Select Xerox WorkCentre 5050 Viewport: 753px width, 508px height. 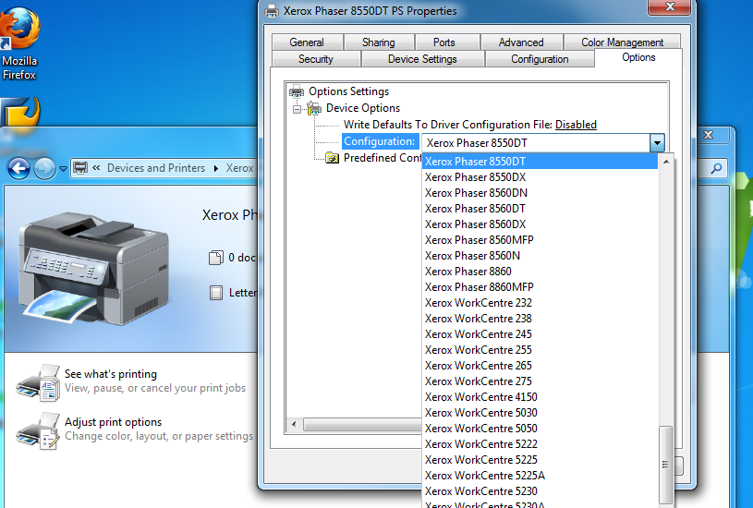tap(540, 429)
